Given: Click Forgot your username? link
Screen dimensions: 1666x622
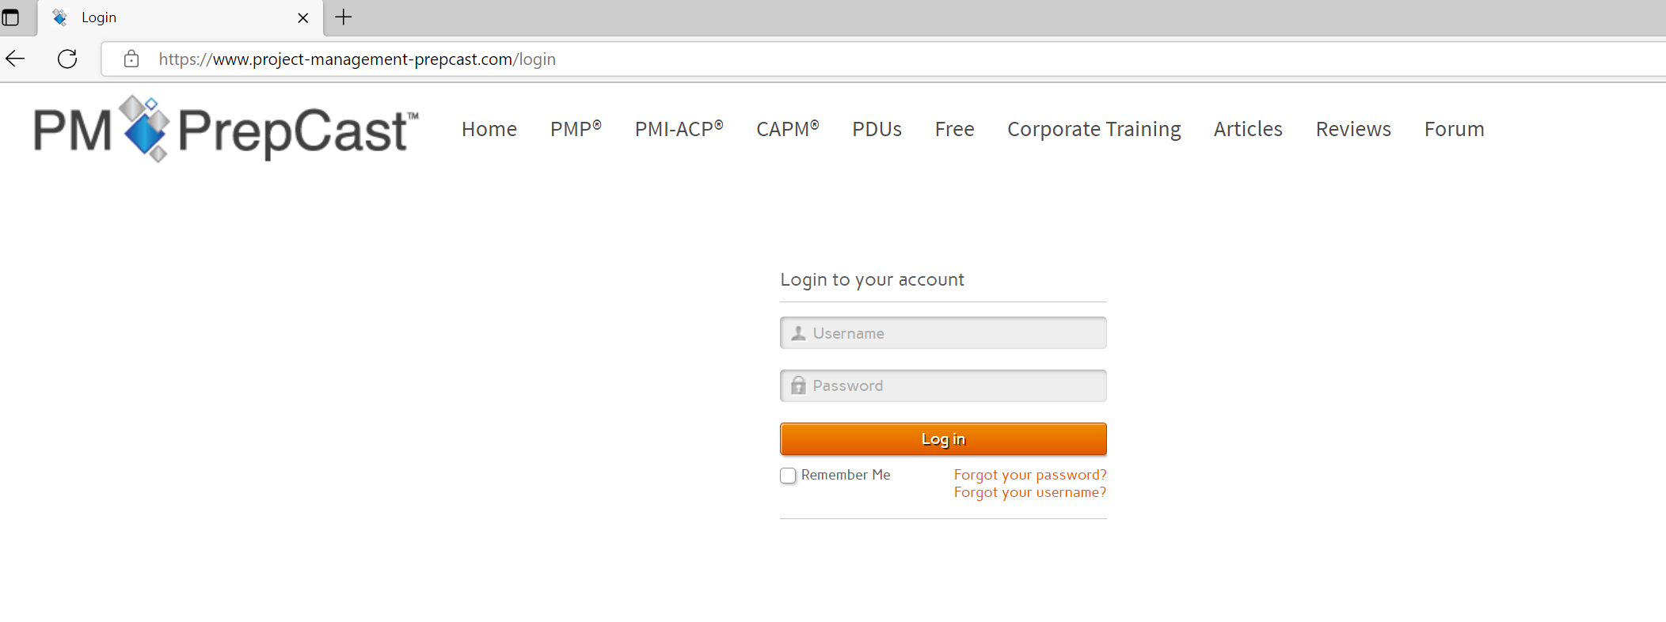Looking at the screenshot, I should click(x=1030, y=492).
